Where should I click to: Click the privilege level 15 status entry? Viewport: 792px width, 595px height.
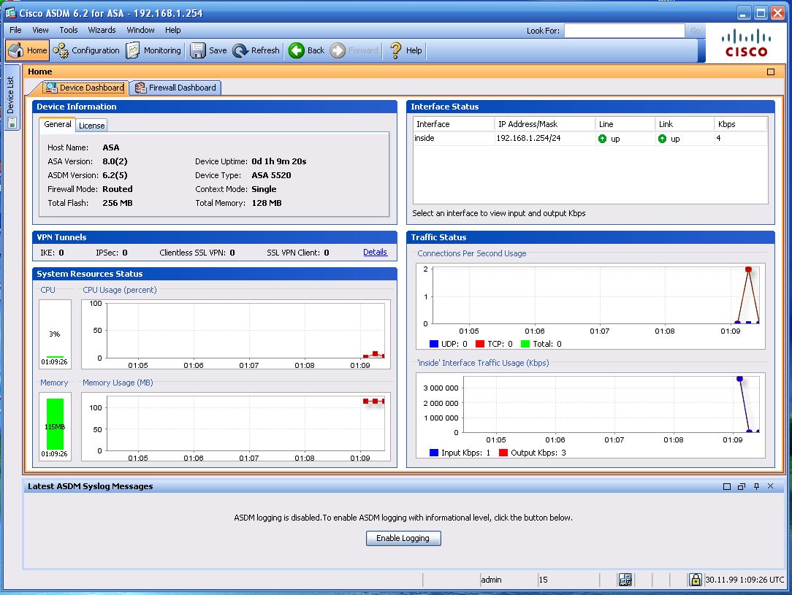(x=544, y=580)
